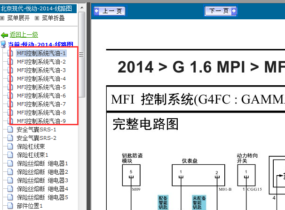
Task: Click the 返回上一级 link
Action: tap(24, 34)
